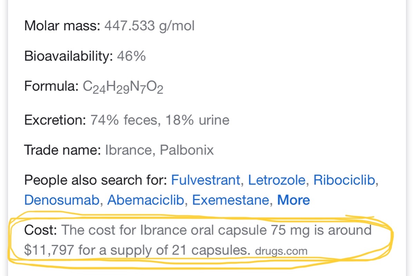Click the Ribociclib link
The width and height of the screenshot is (414, 276).
click(x=344, y=180)
